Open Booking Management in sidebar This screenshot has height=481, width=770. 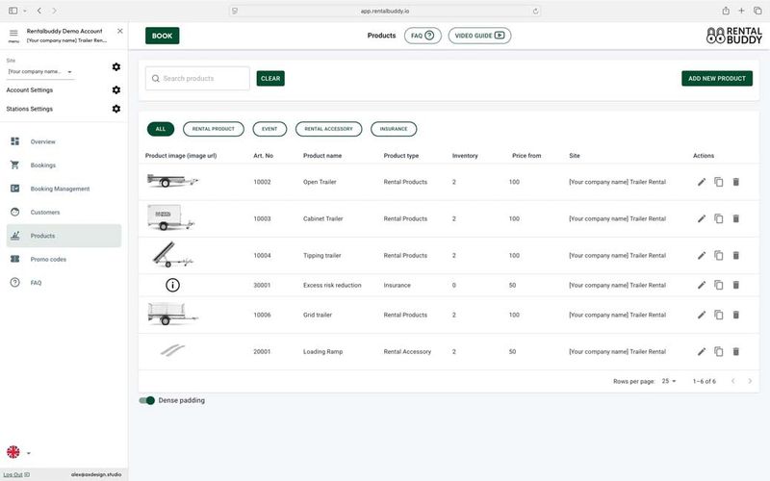point(64,189)
